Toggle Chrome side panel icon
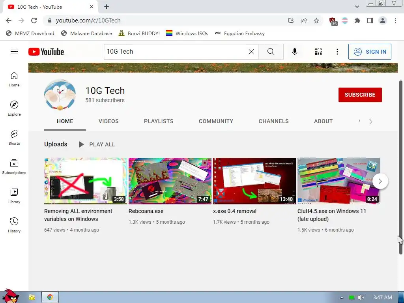Viewport: 404px width, 303px height. 370,21
